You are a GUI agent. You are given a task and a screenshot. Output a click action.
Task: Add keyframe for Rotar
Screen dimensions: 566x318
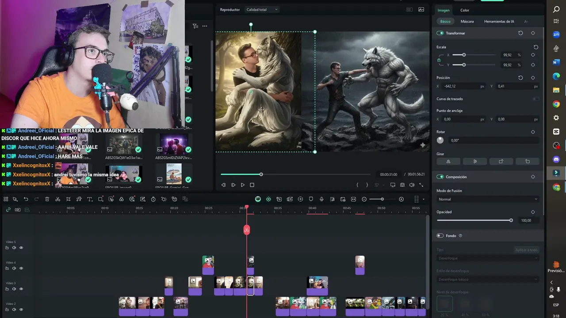(x=533, y=132)
